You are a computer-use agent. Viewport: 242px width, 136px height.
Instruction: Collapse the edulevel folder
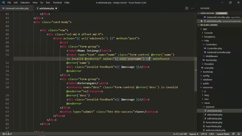219,107
